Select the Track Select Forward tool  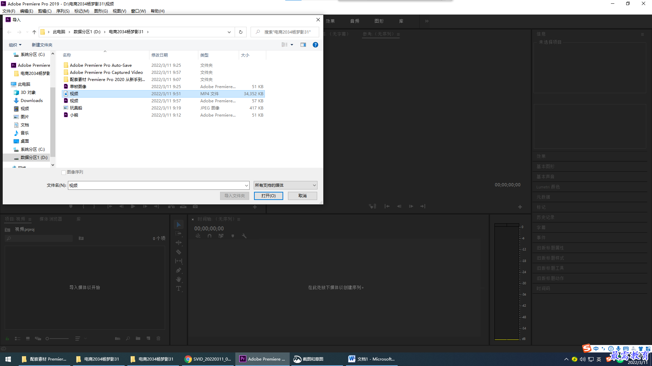tap(179, 233)
